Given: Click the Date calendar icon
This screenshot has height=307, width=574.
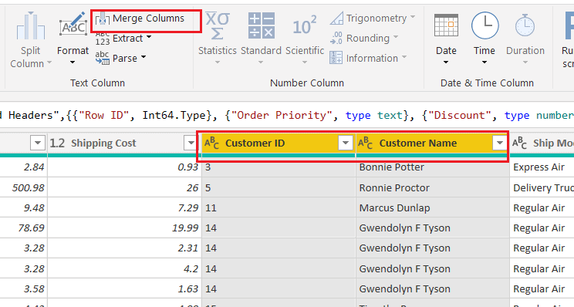Looking at the screenshot, I should (446, 25).
